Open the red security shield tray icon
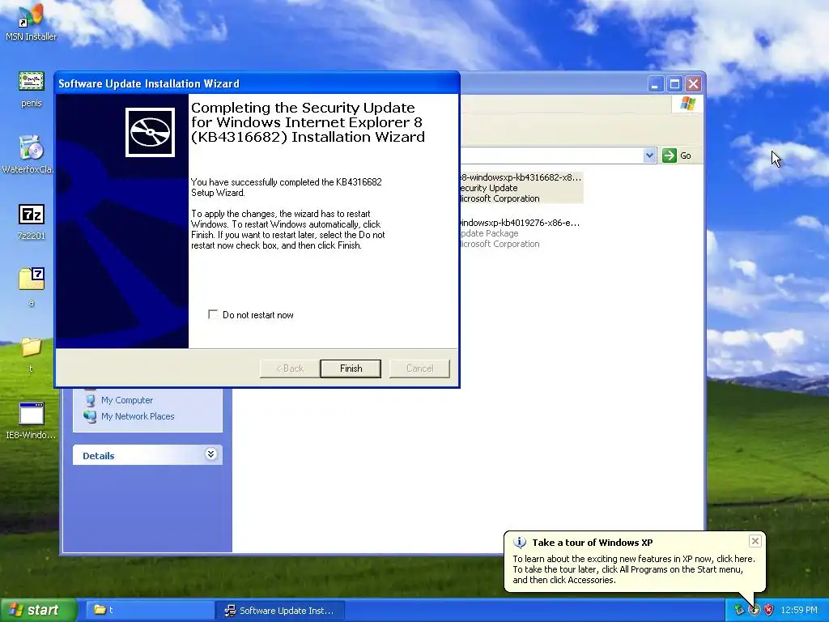 [x=769, y=610]
